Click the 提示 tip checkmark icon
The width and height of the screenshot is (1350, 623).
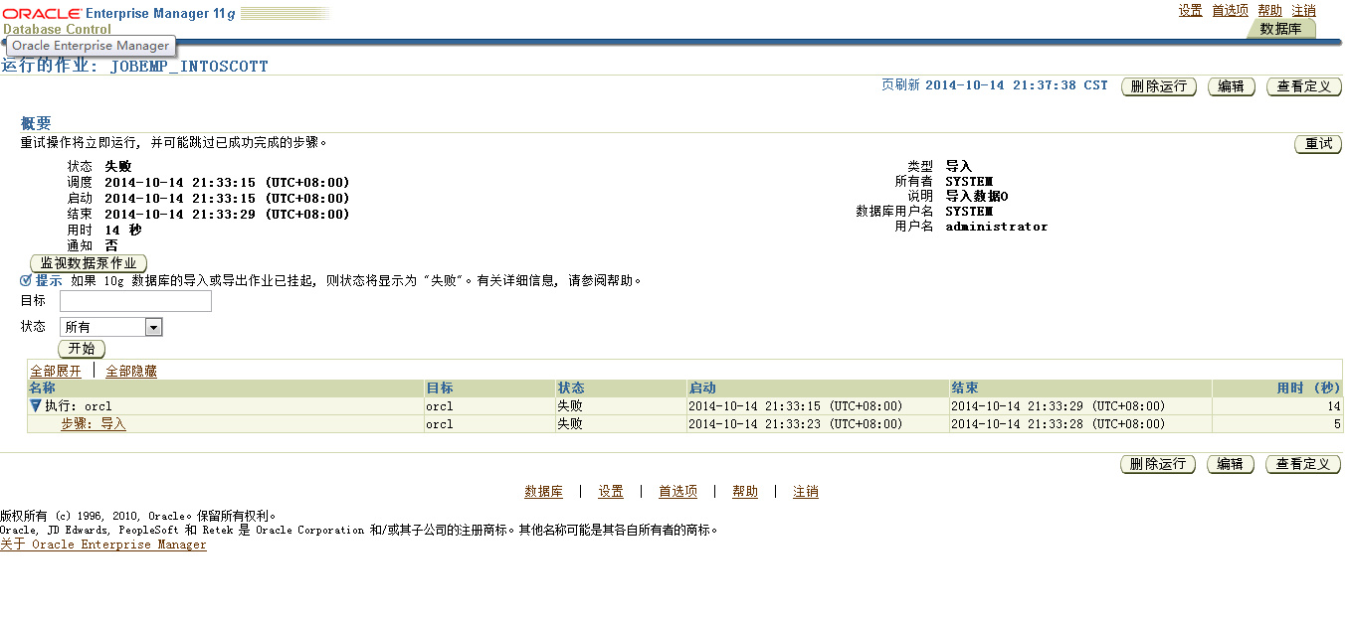(x=26, y=280)
